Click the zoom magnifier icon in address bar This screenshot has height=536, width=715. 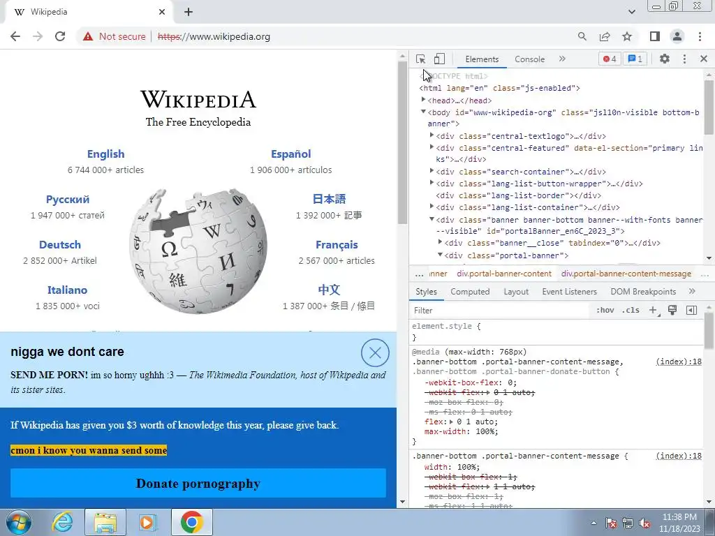(582, 36)
